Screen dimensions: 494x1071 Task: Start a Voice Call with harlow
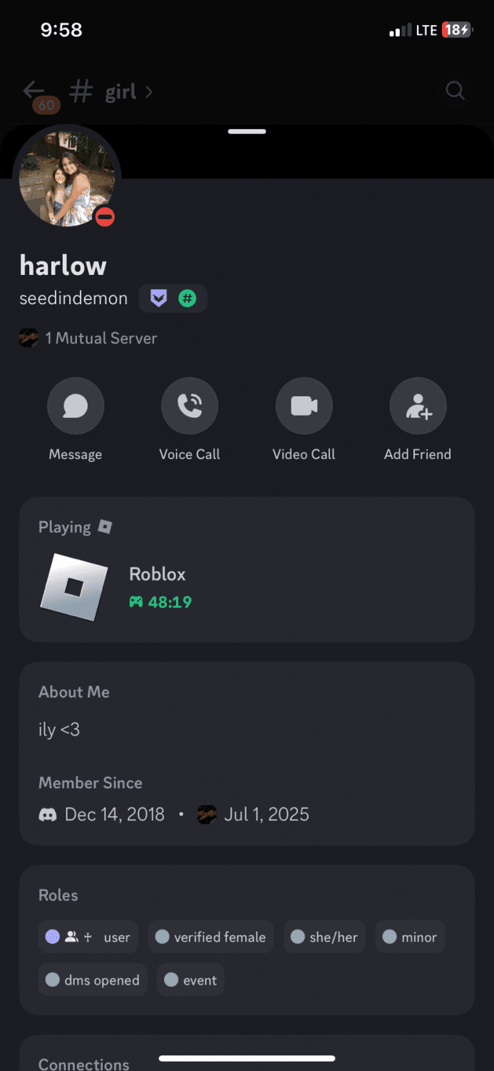pyautogui.click(x=190, y=406)
